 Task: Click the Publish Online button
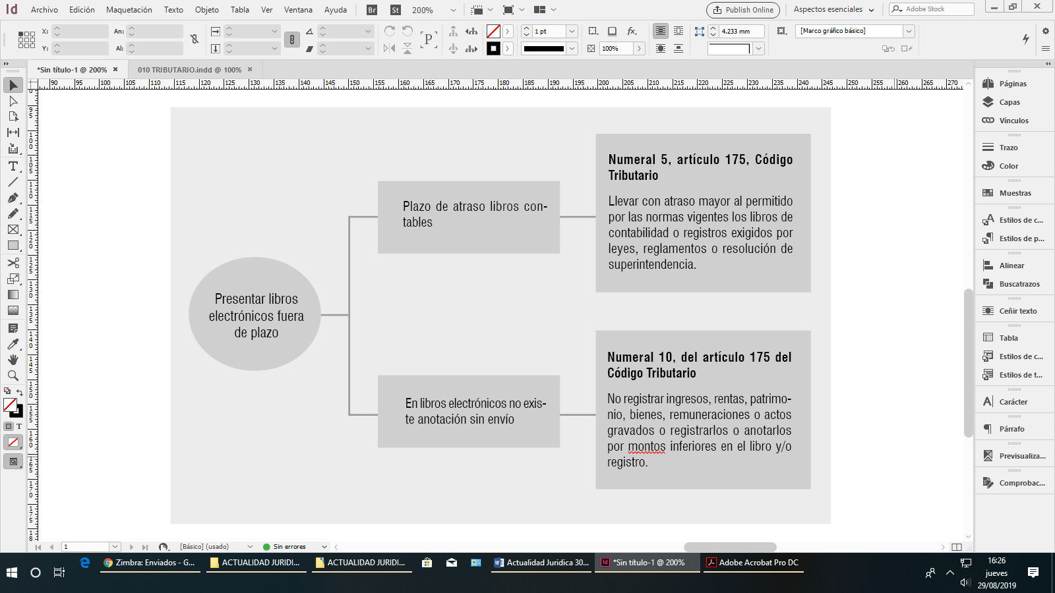click(743, 10)
